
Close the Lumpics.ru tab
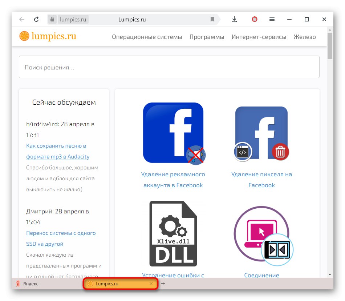pyautogui.click(x=151, y=284)
